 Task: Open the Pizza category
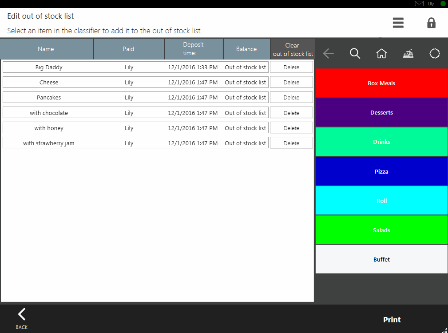click(x=381, y=171)
